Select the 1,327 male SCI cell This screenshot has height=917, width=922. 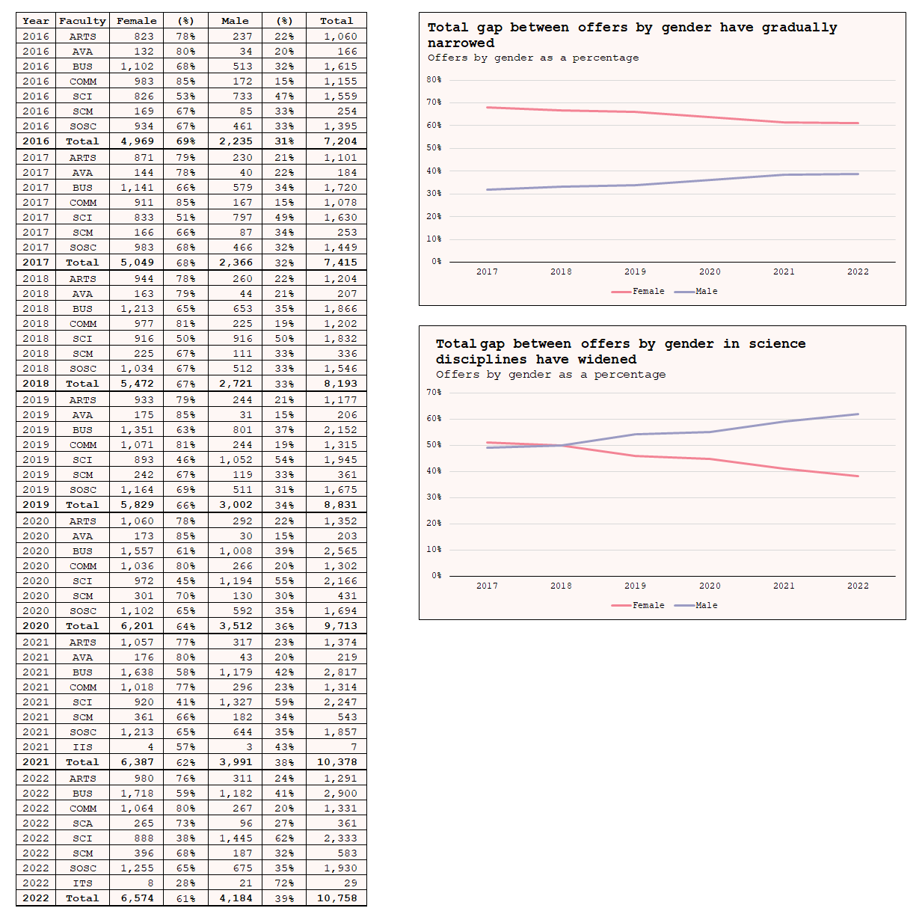point(235,702)
